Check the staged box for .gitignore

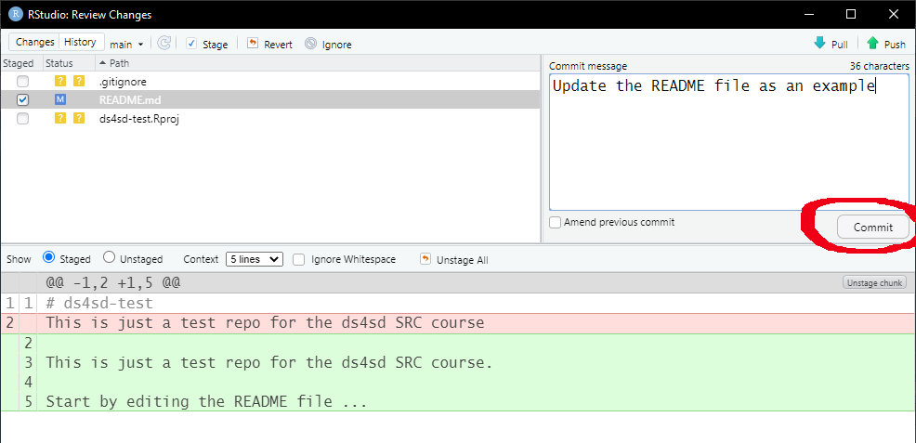coord(22,82)
